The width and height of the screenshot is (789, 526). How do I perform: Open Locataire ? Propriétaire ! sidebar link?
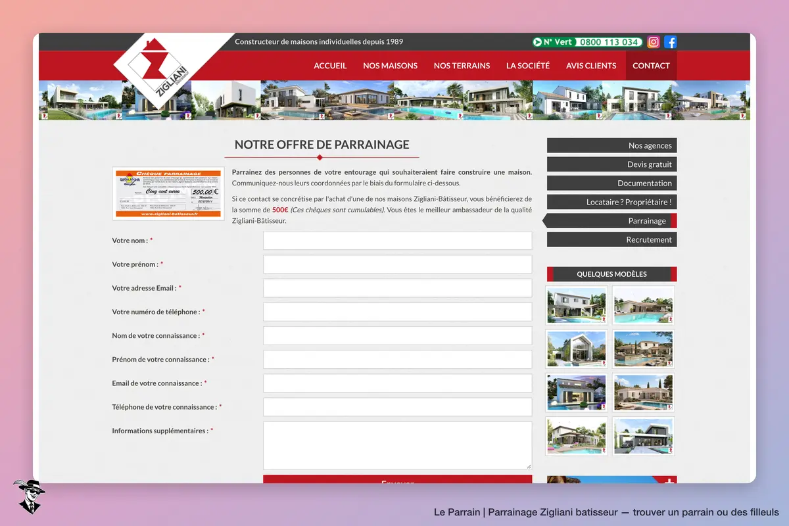(x=611, y=202)
